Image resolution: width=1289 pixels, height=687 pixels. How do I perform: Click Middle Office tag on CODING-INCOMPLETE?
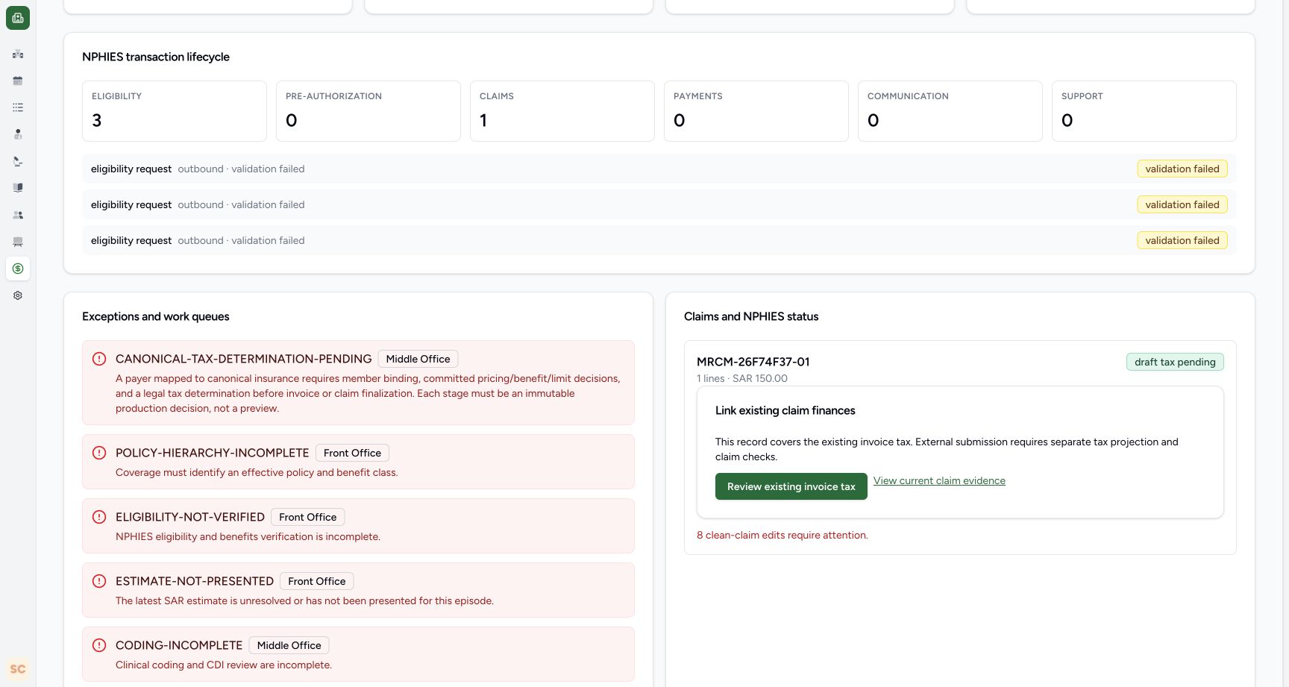tap(289, 645)
